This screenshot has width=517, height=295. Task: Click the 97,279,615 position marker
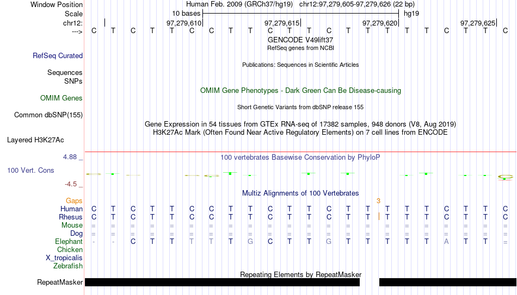[x=282, y=23]
